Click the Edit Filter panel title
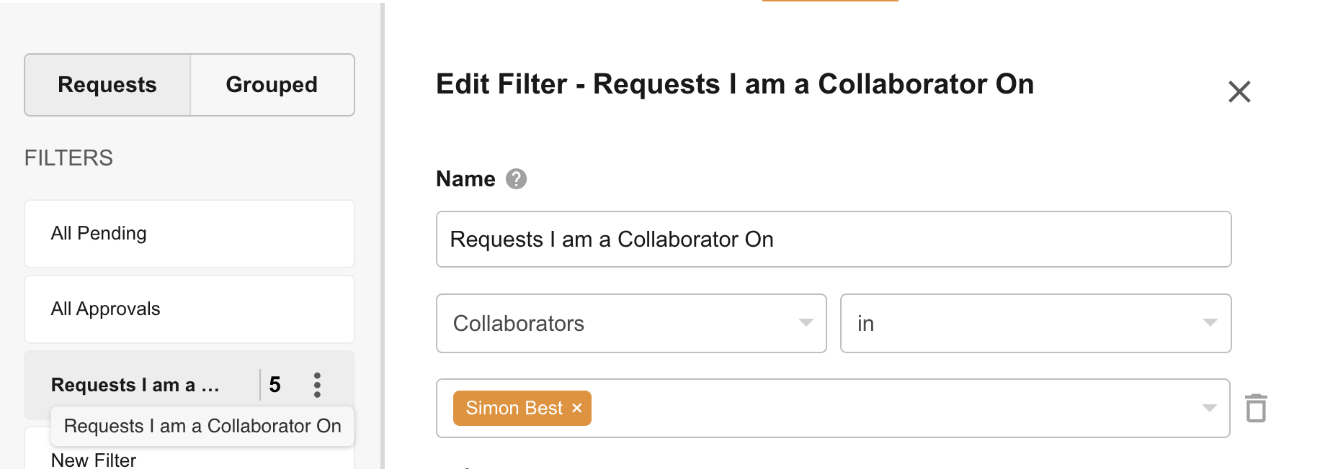 (734, 84)
